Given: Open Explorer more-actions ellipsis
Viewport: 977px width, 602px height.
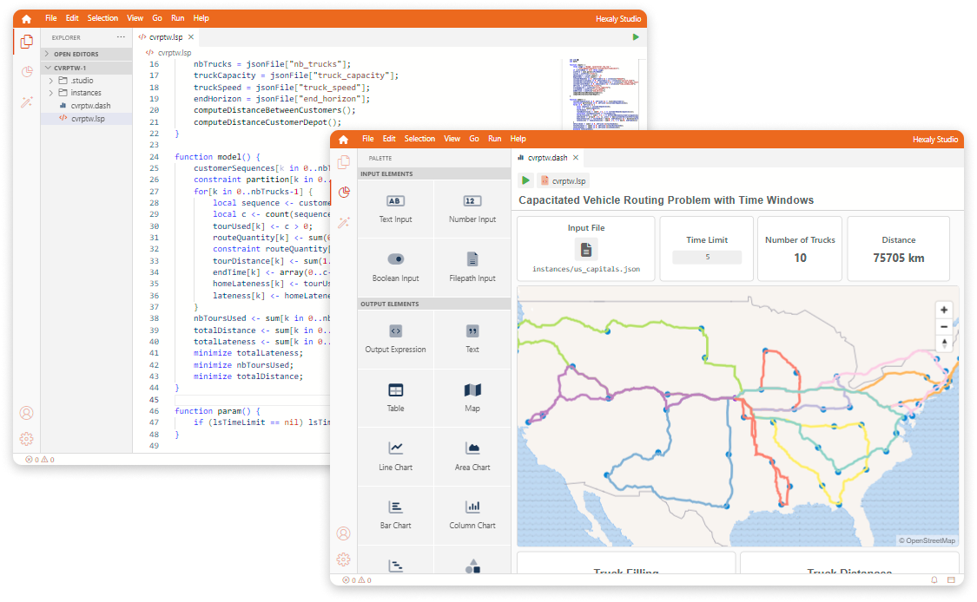Looking at the screenshot, I should point(121,37).
